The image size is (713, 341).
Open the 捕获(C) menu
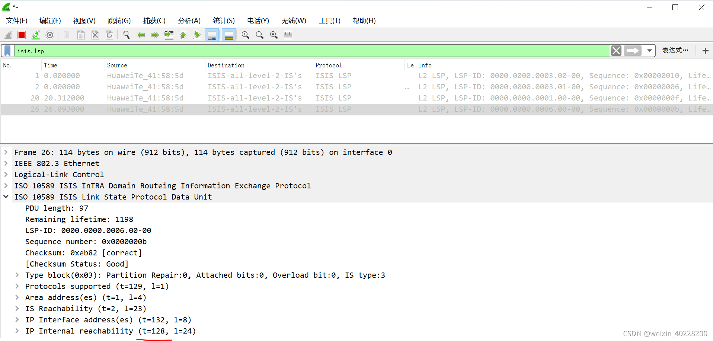(154, 21)
